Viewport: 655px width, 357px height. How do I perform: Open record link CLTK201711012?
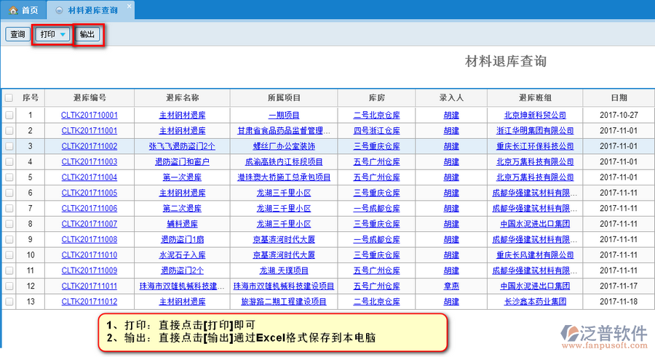(x=90, y=302)
